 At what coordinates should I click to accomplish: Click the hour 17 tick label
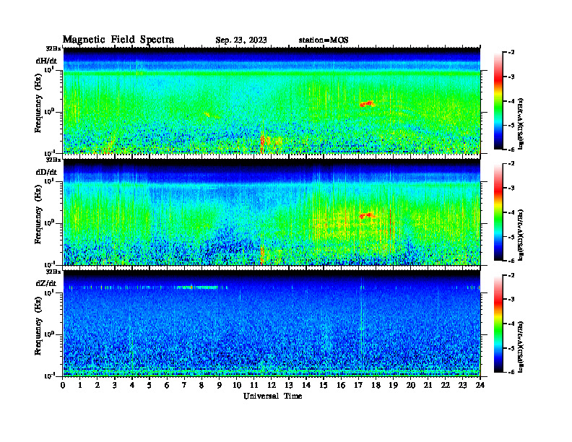(x=359, y=385)
